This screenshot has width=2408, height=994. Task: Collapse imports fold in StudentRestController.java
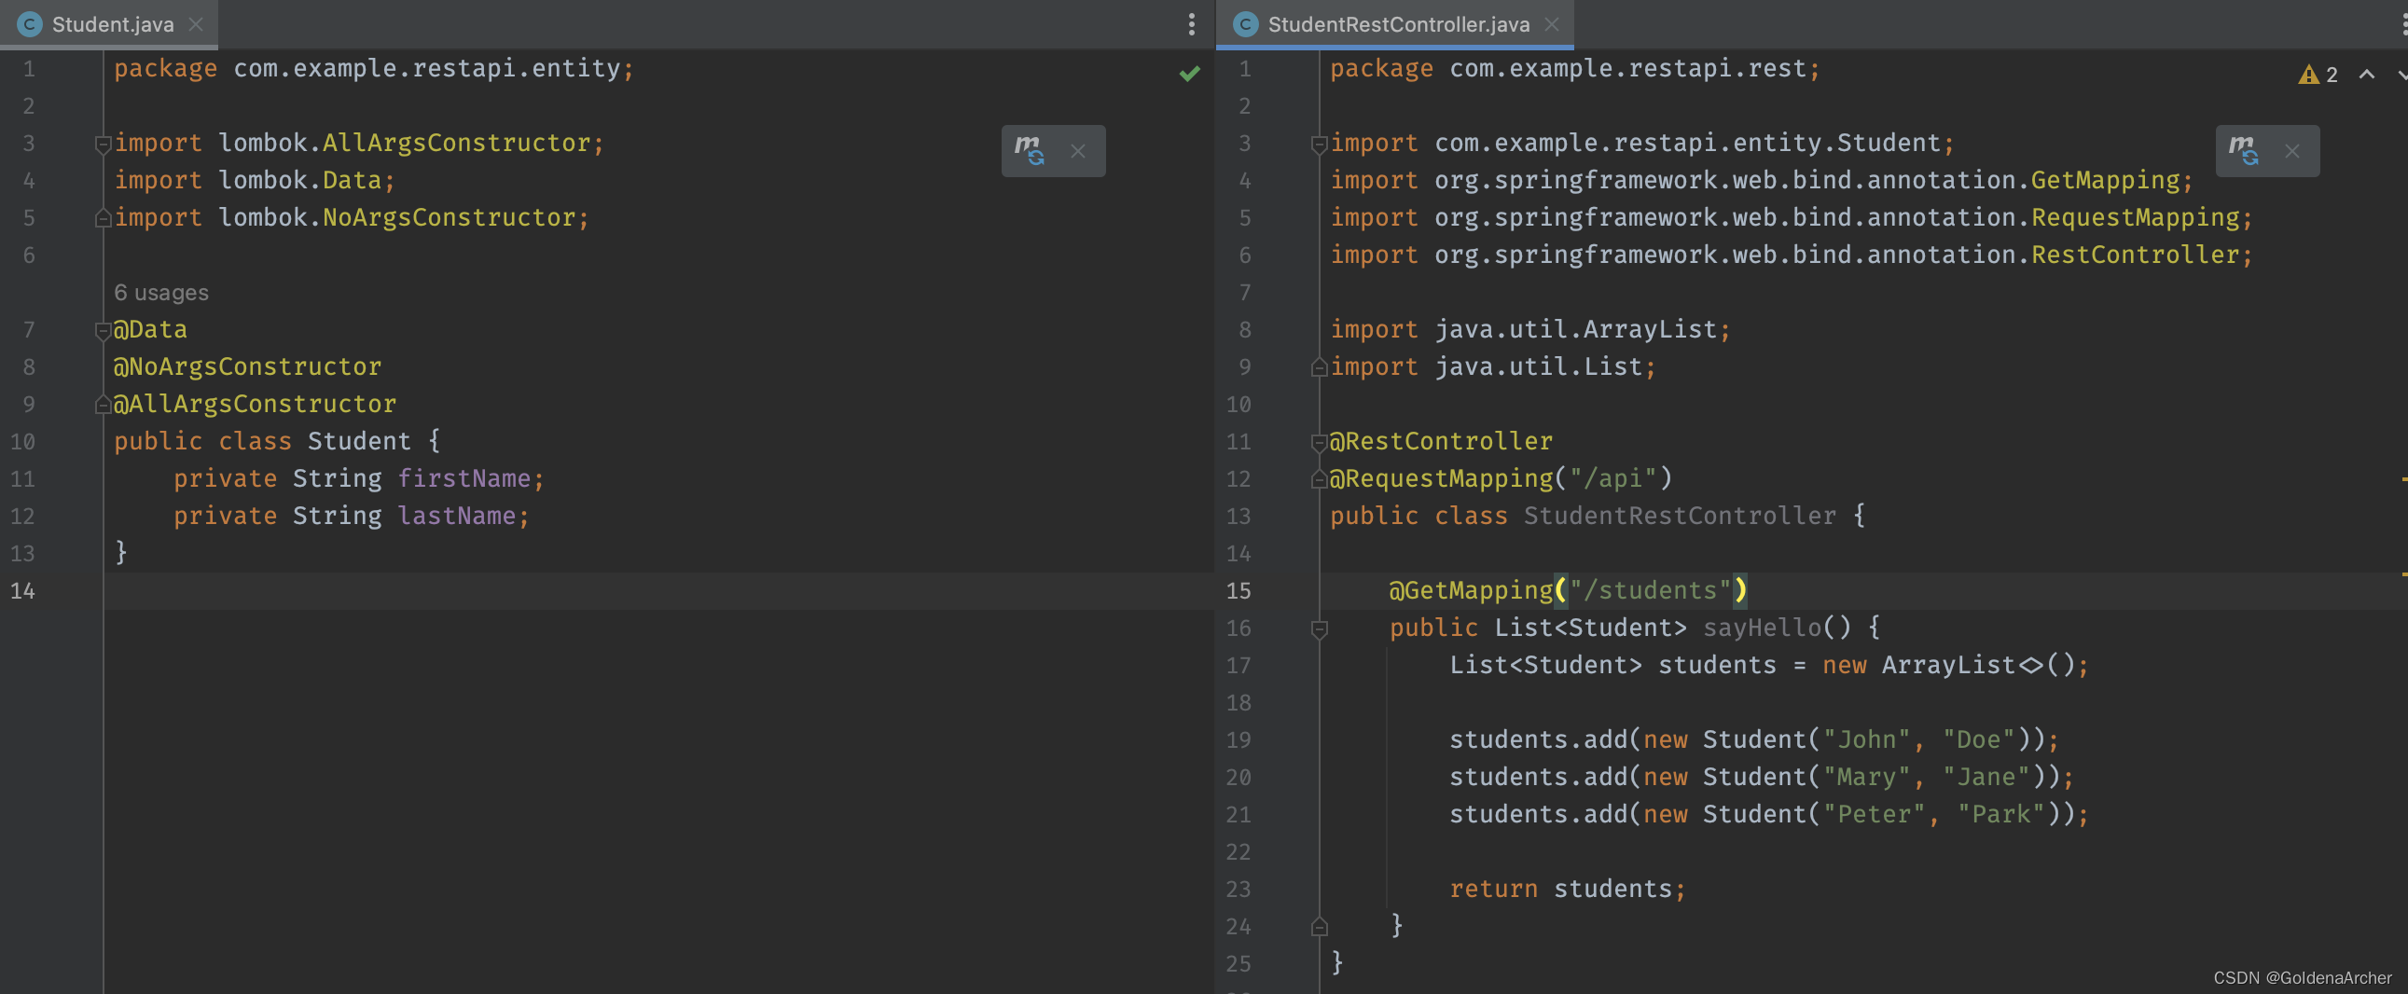coord(1319,144)
